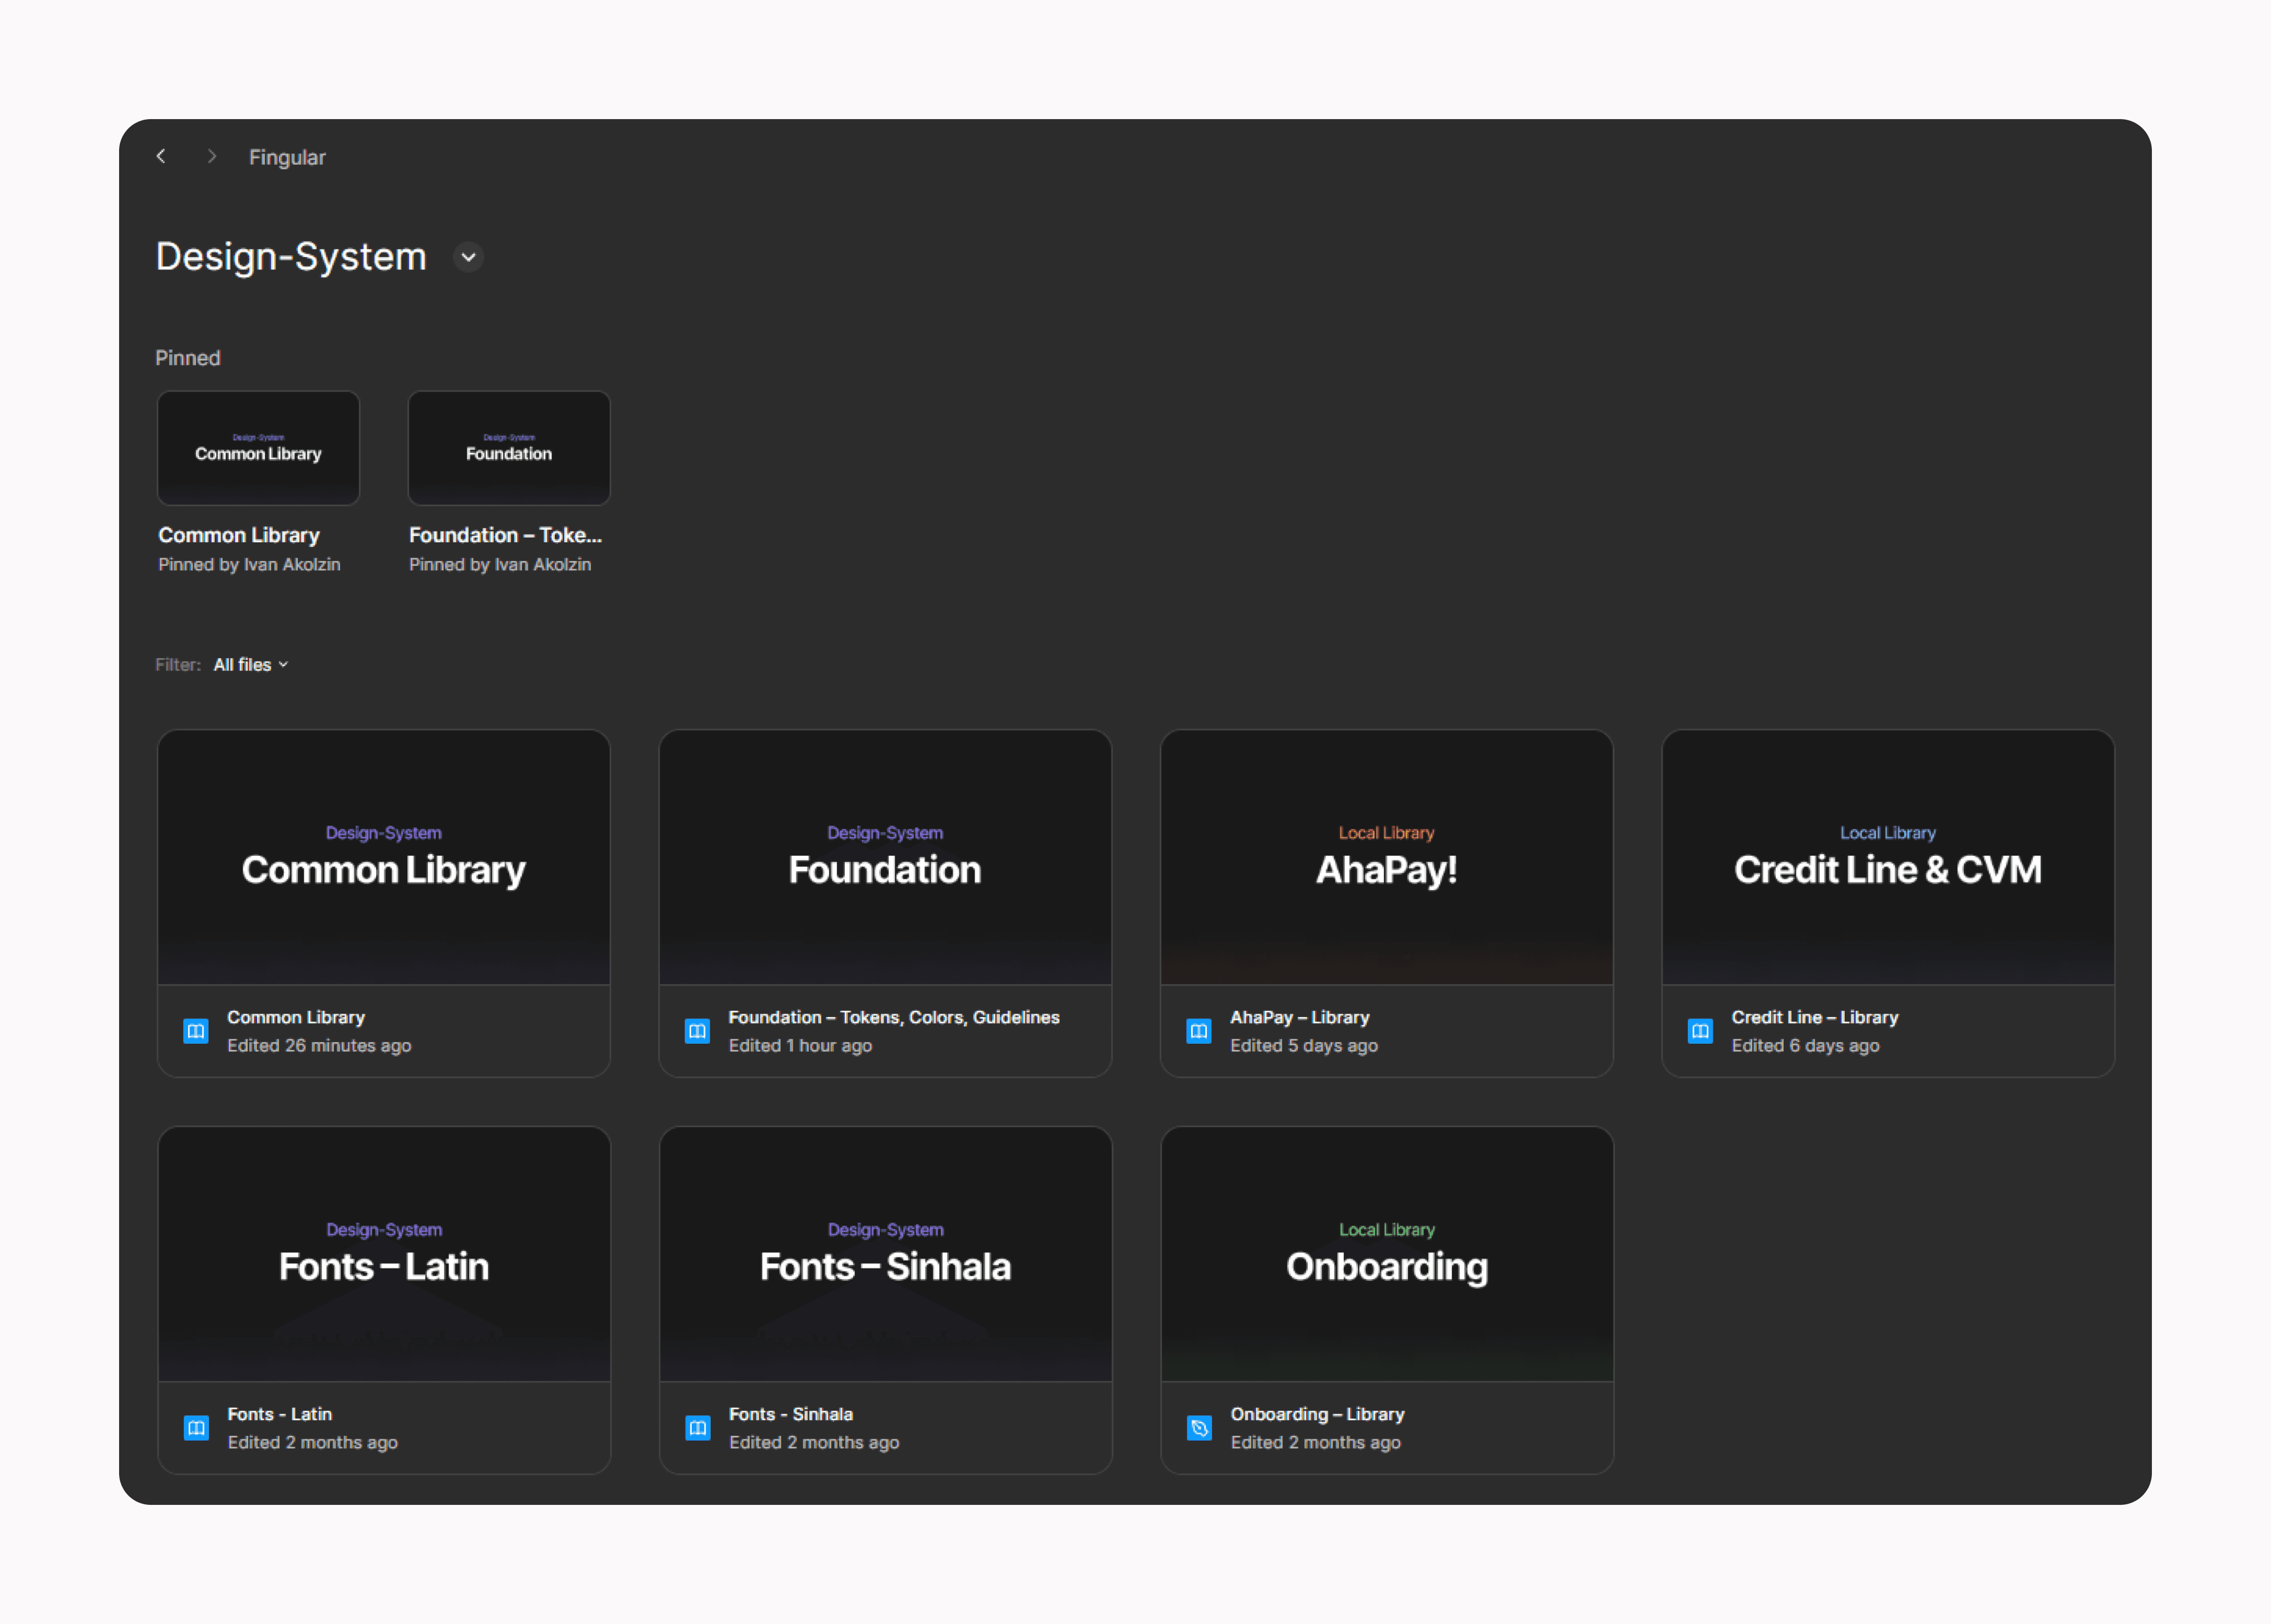Click the library icon beside Foundation file
The image size is (2271, 1624).
(x=697, y=1031)
